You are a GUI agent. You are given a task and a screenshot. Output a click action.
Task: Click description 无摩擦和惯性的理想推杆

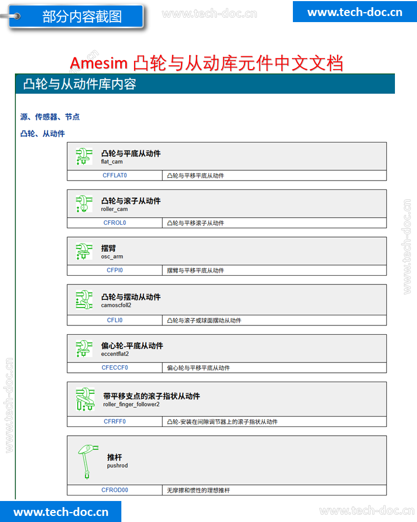click(199, 491)
